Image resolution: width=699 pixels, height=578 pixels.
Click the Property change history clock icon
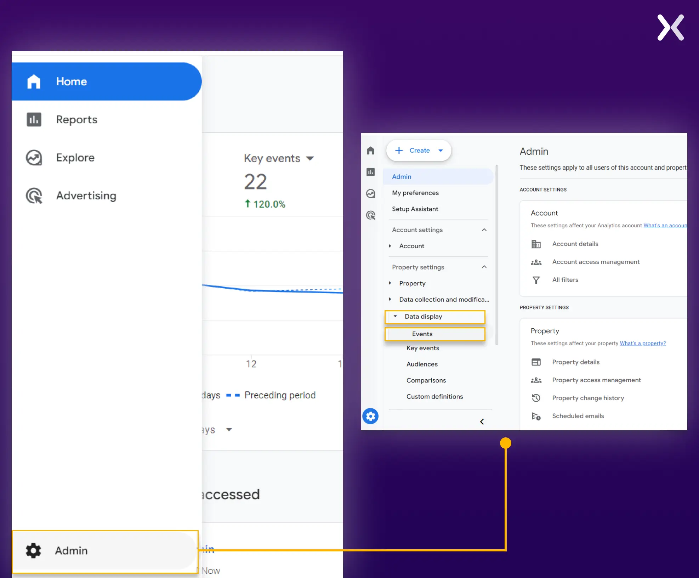click(536, 398)
